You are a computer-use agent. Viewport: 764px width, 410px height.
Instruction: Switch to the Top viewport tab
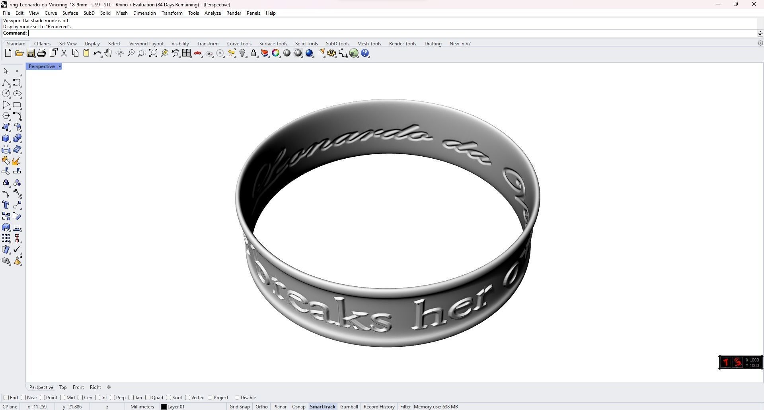pos(62,387)
